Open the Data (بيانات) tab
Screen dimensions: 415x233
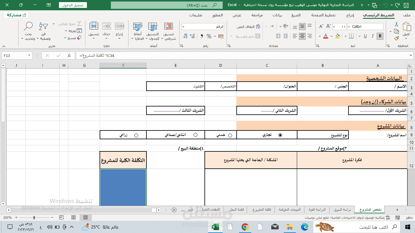(277, 15)
